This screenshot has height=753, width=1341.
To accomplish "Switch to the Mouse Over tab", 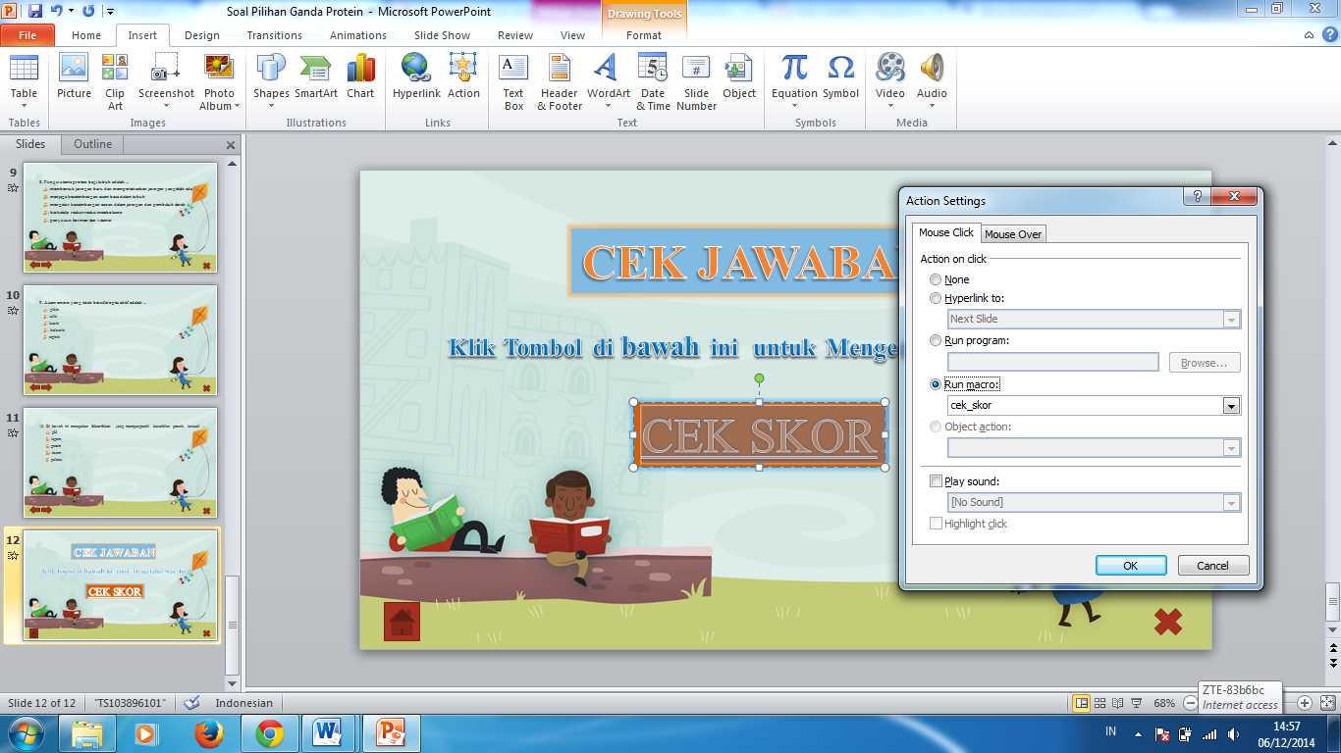I will [1013, 233].
